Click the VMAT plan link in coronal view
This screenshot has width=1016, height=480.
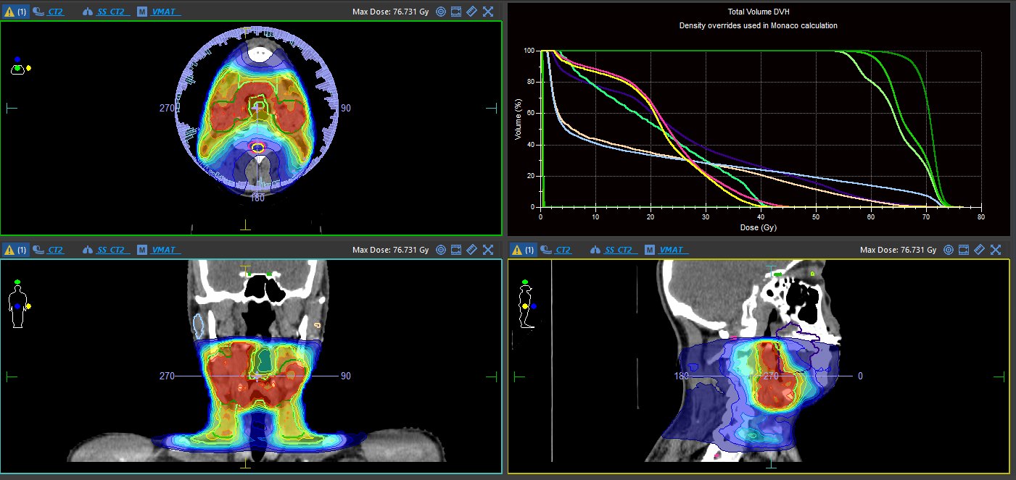166,250
